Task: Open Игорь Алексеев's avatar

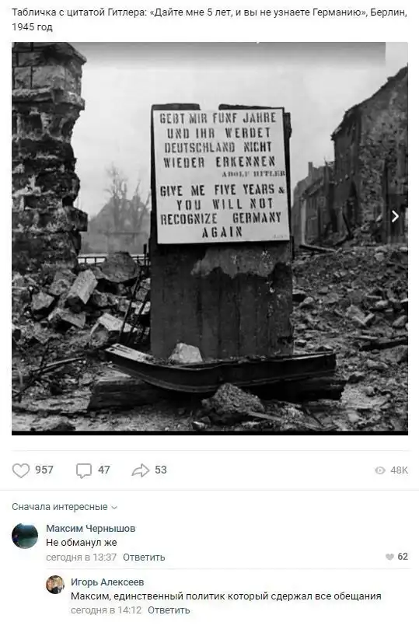Action: [55, 585]
